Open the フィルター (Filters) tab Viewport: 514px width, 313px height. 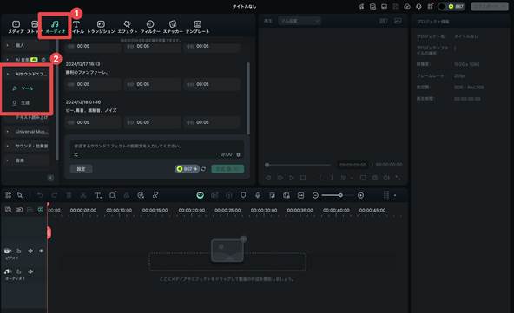click(150, 27)
